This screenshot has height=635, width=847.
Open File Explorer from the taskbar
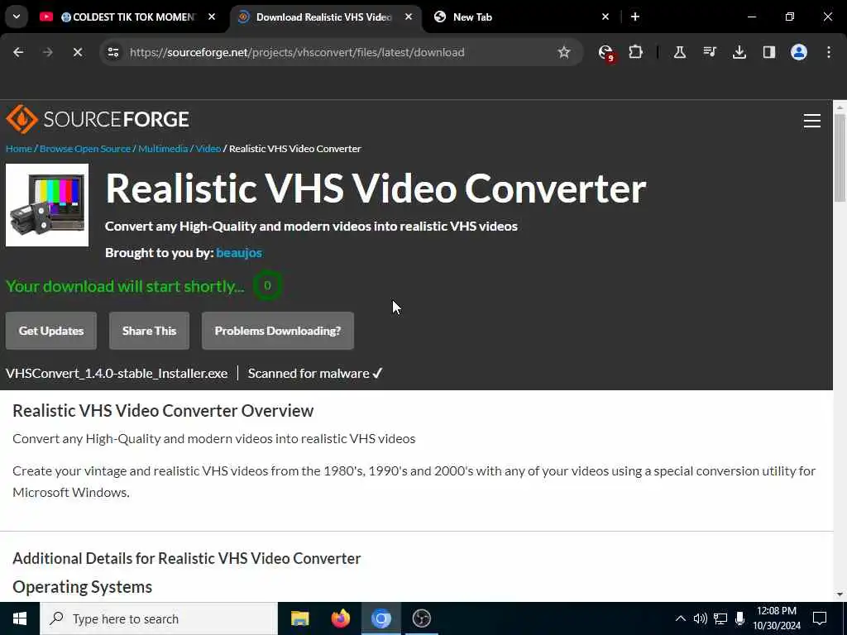299,618
